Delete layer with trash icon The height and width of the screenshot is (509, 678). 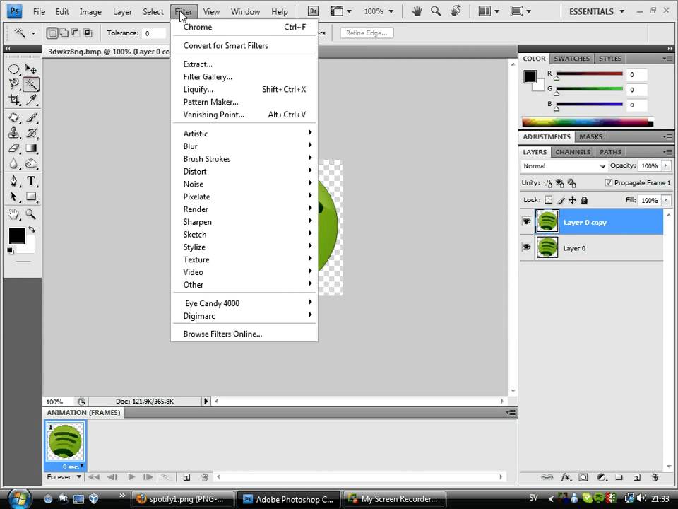point(655,477)
